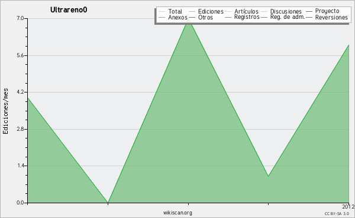Click the 0.0 y-axis value

click(20, 203)
